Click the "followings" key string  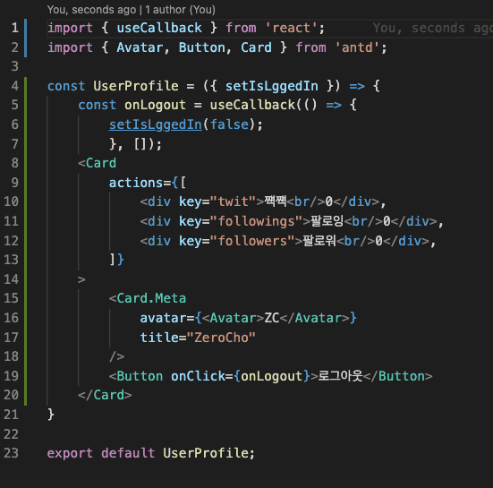[x=256, y=221]
